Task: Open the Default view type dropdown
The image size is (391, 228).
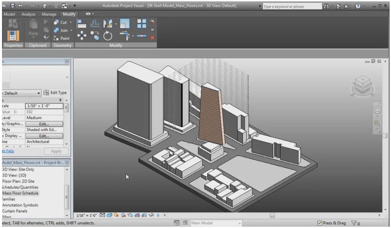Action: 21,93
